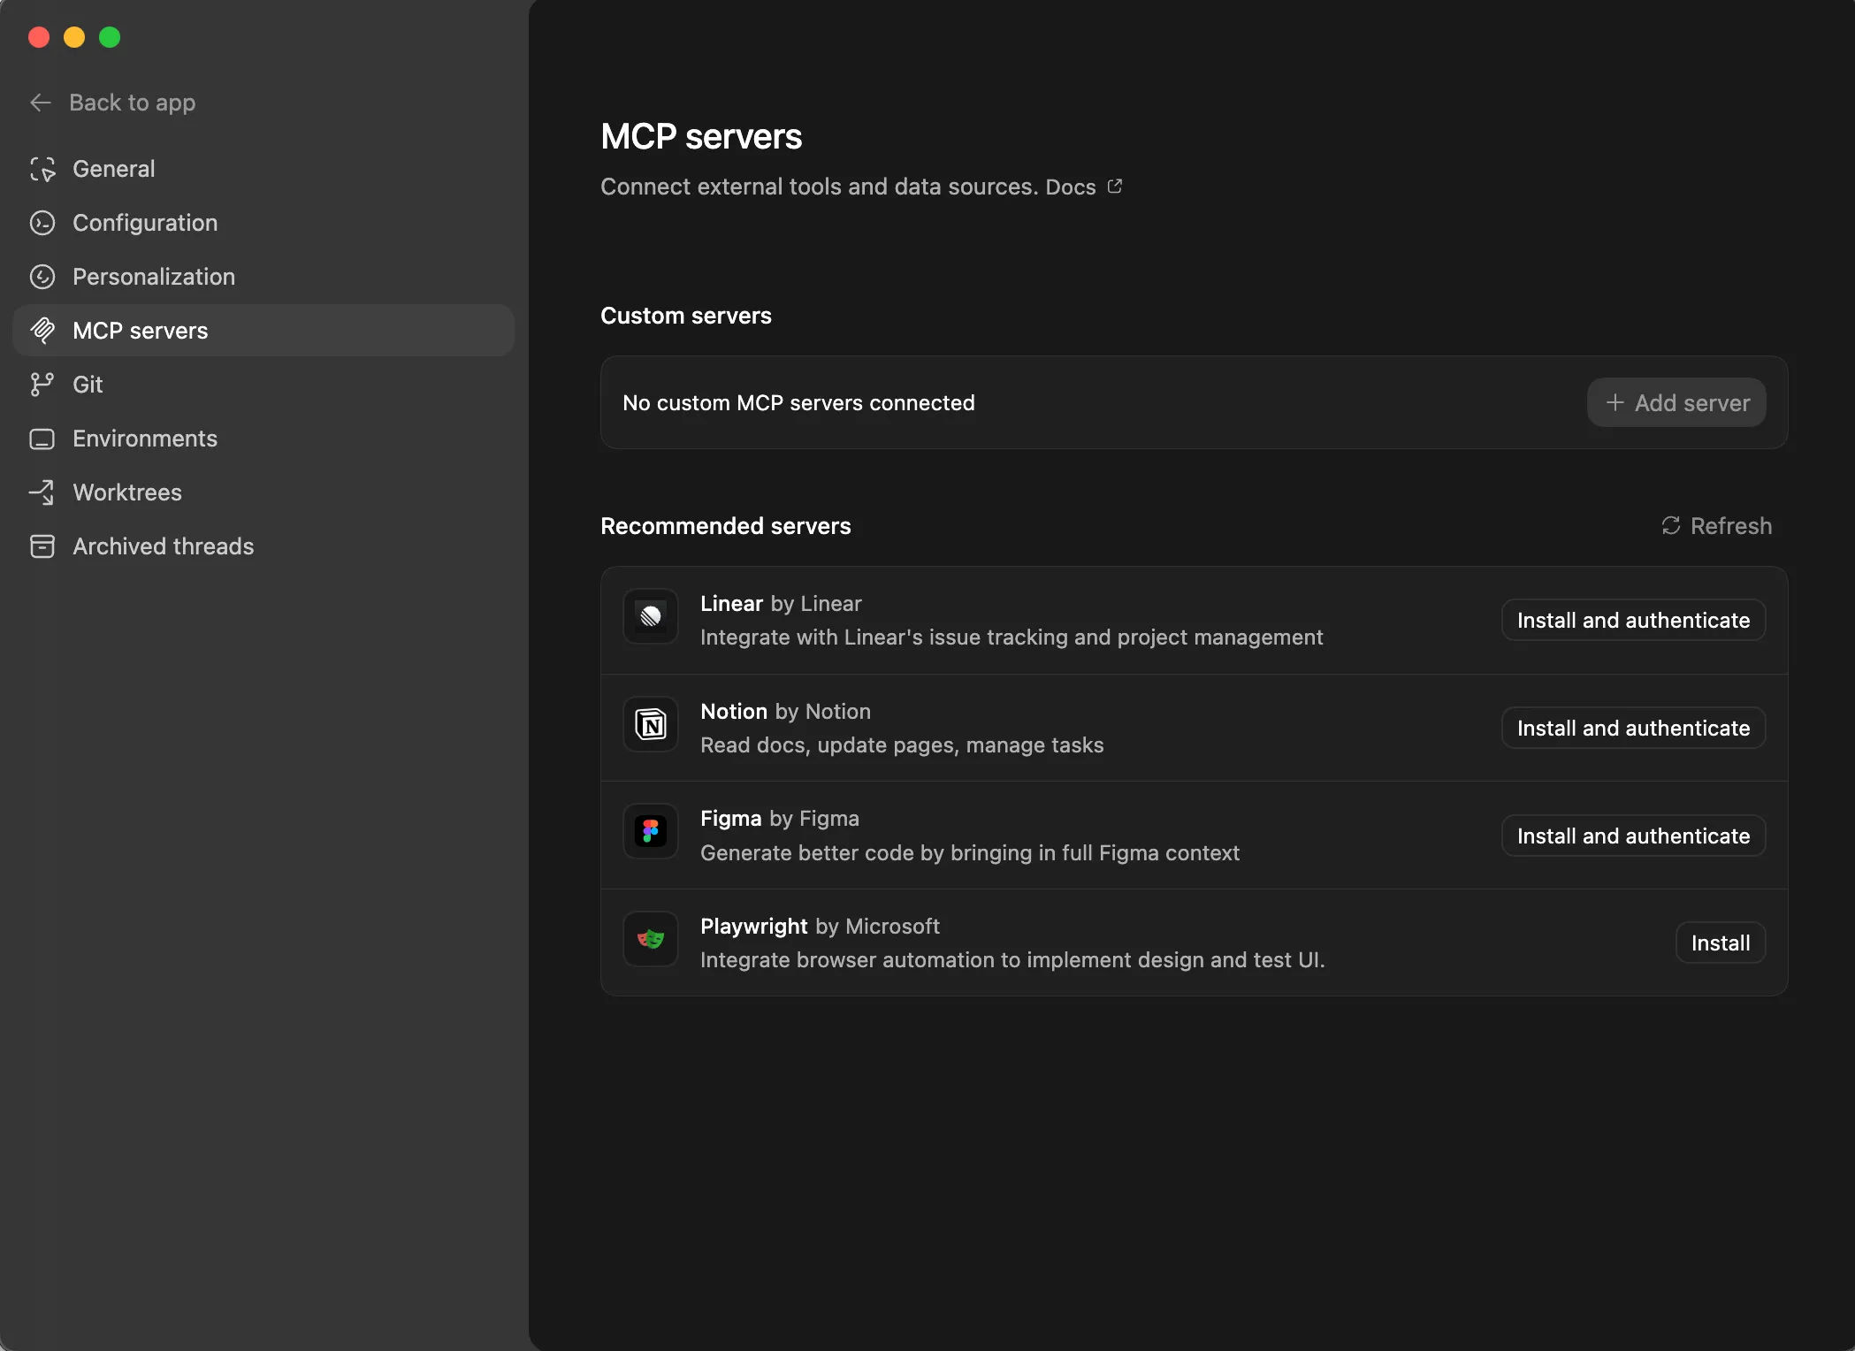Screen dimensions: 1855x1351
Task: Select the General settings icon
Action: coord(42,169)
